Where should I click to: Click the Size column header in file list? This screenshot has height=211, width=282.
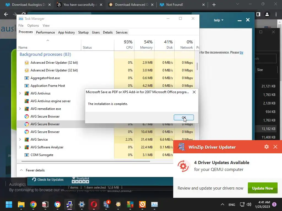(260, 70)
